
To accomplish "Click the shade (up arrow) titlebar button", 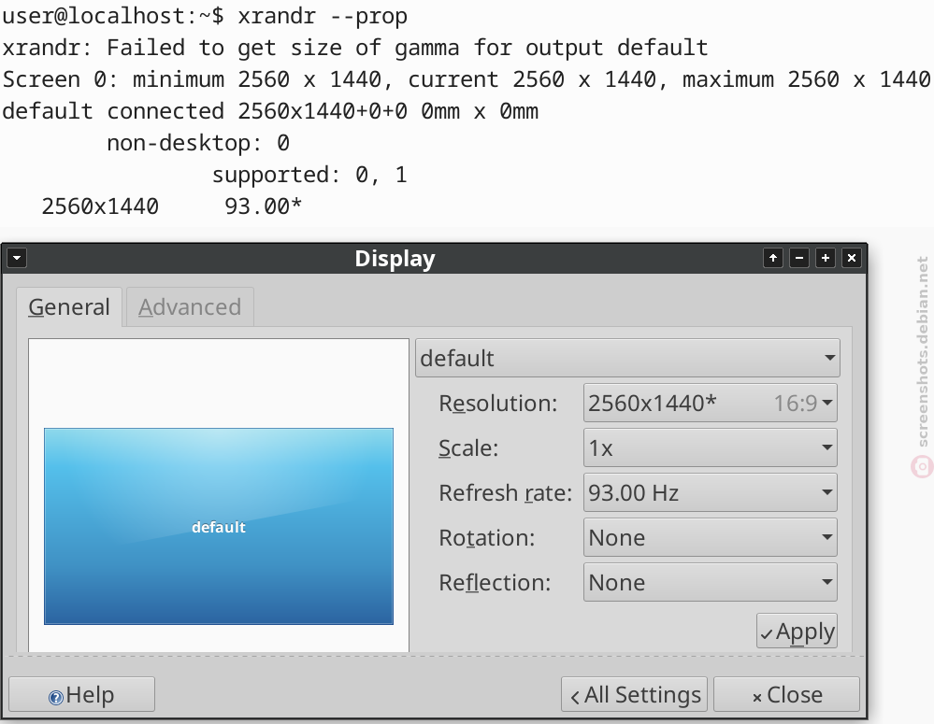I will click(773, 259).
